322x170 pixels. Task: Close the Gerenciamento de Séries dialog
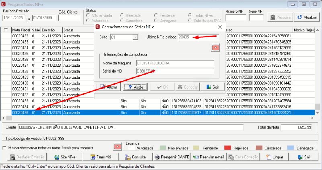220,27
